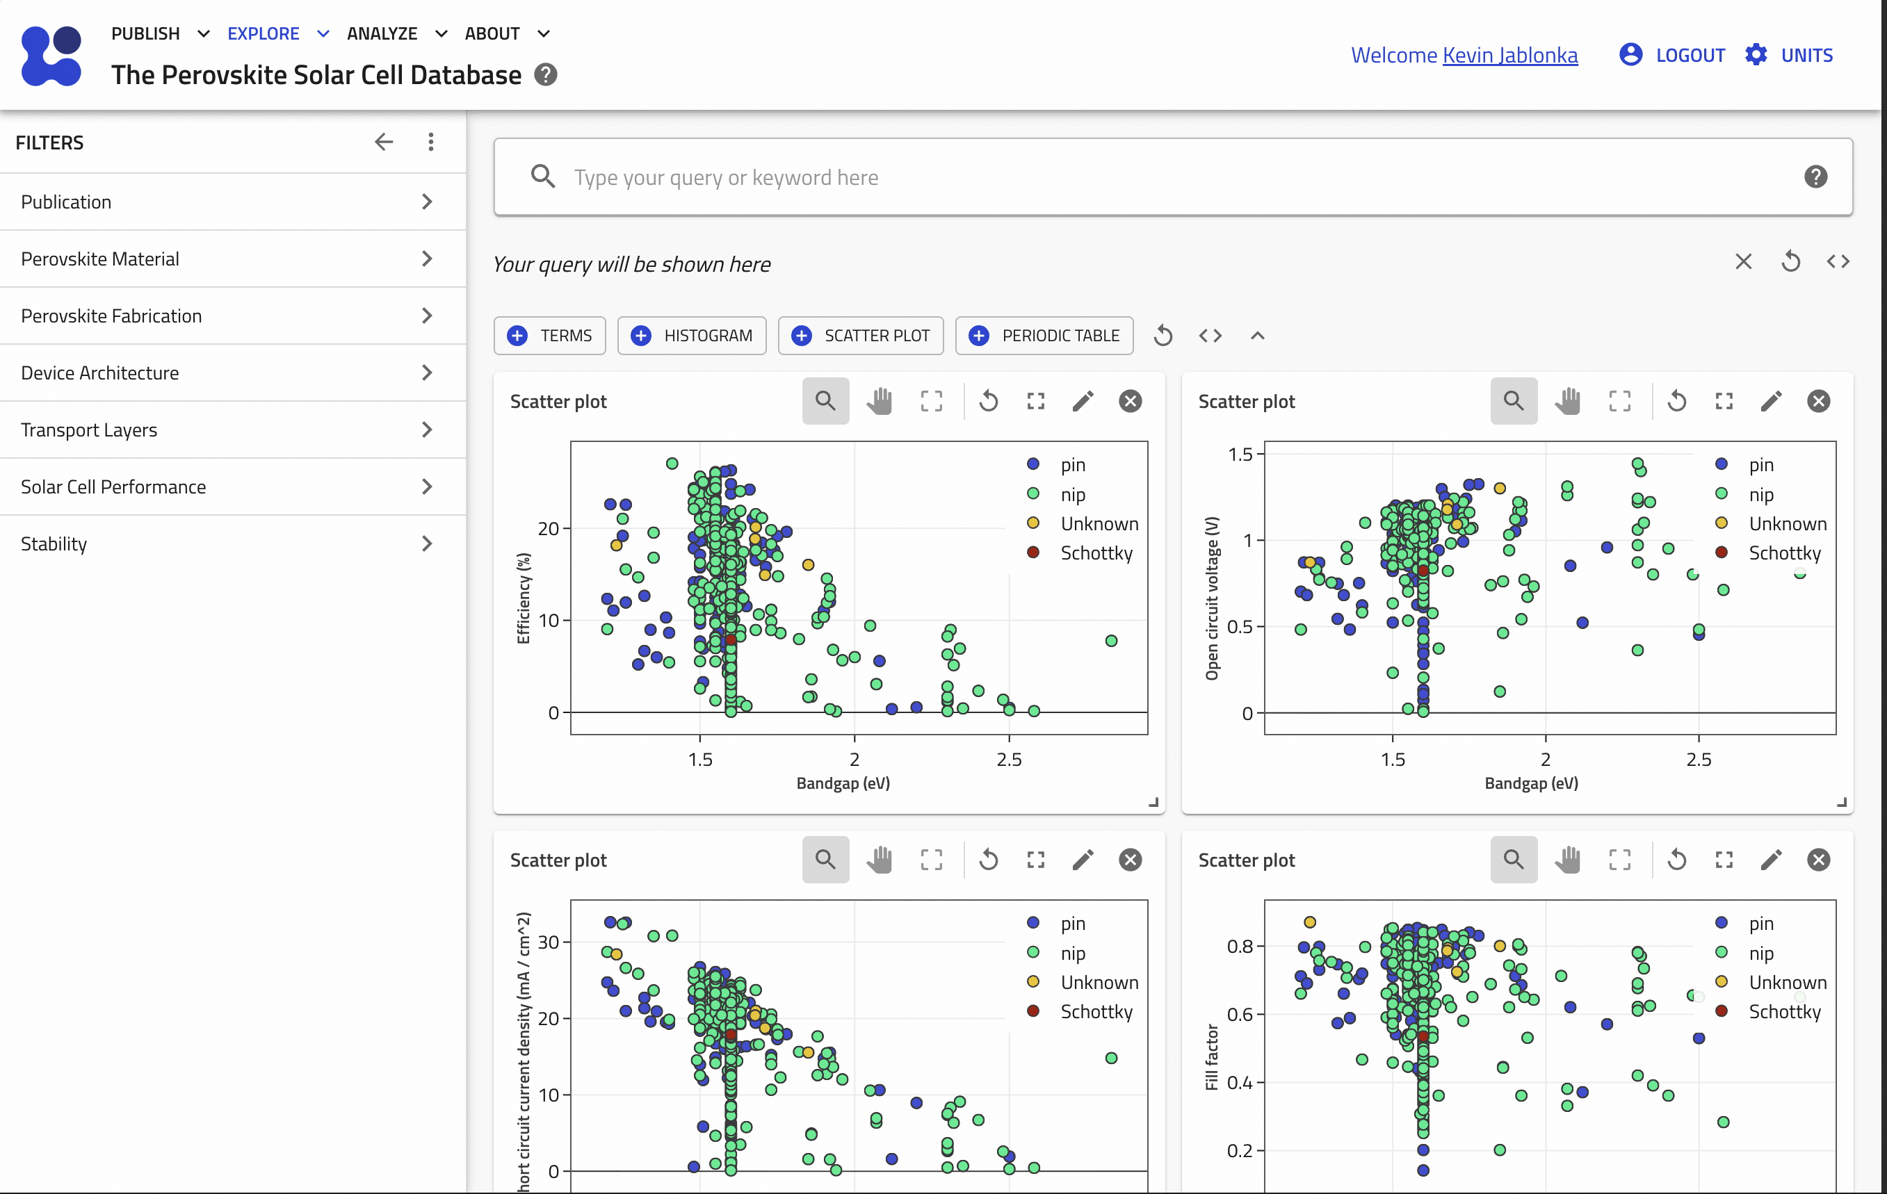1887x1194 pixels.
Task: Open filters panel three-dot menu
Action: (x=431, y=142)
